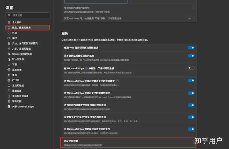This screenshot has height=149, width=229.
Task: Click the 外观 appearance icon
Action: pos(9,33)
